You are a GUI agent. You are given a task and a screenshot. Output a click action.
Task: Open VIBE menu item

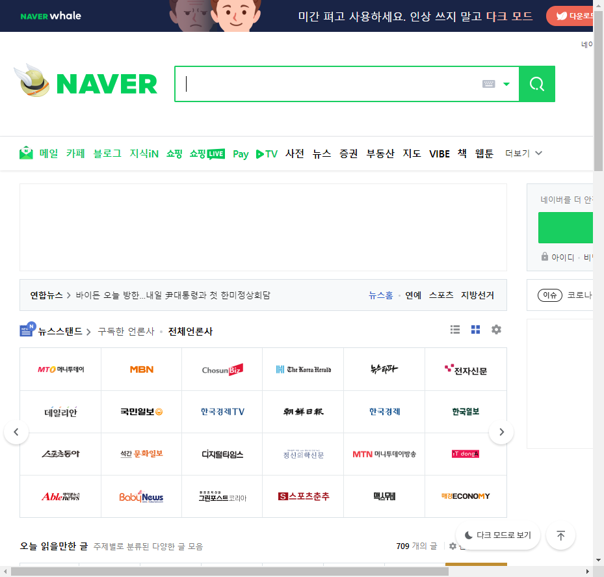click(440, 154)
